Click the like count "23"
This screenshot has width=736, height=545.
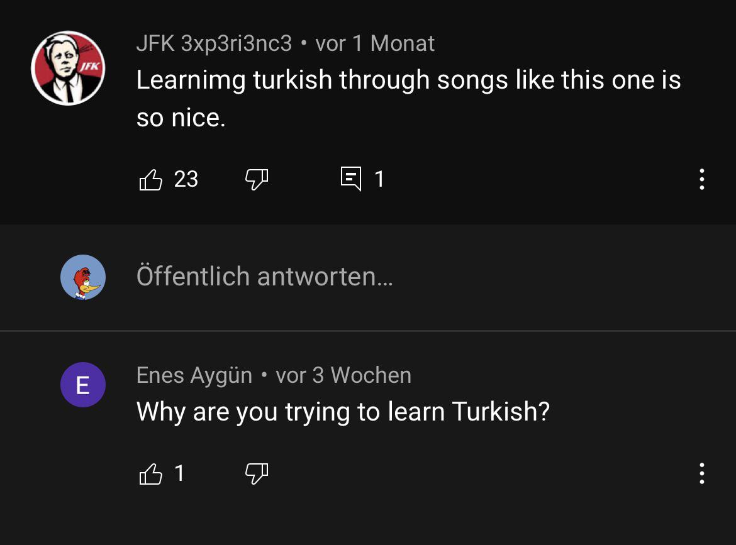tap(186, 179)
